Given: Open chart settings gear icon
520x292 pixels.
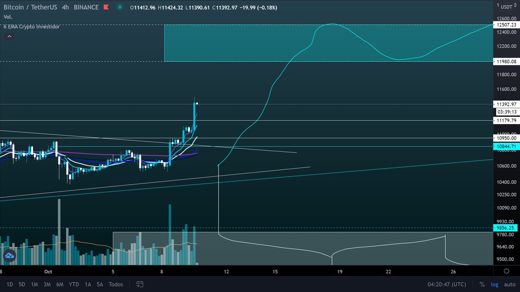Looking at the screenshot, I should [506, 271].
